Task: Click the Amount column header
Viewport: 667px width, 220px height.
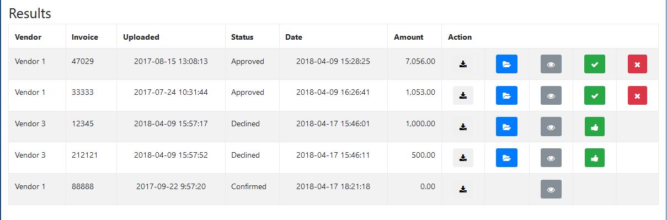Action: point(409,37)
